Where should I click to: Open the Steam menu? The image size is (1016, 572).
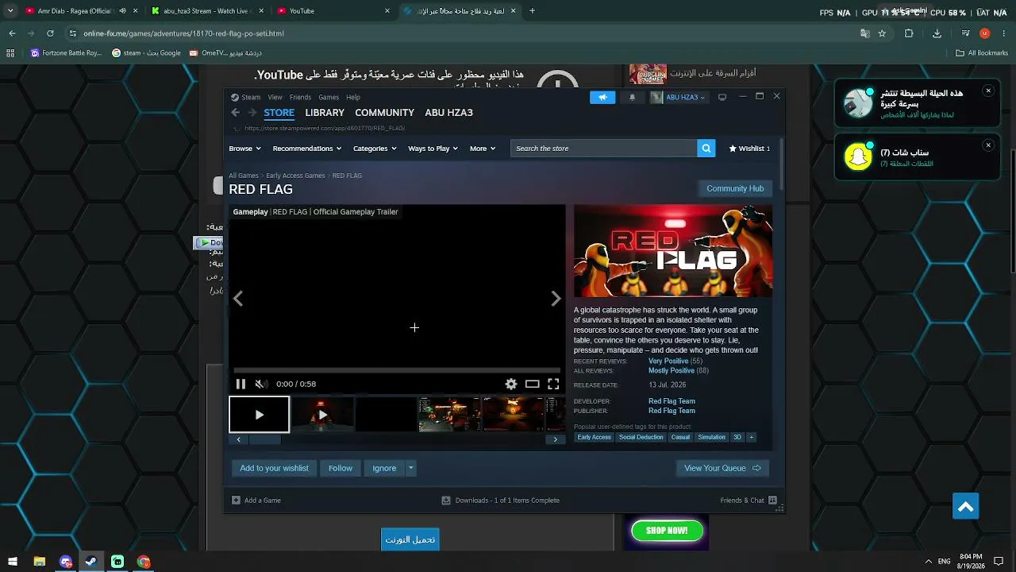(x=251, y=97)
